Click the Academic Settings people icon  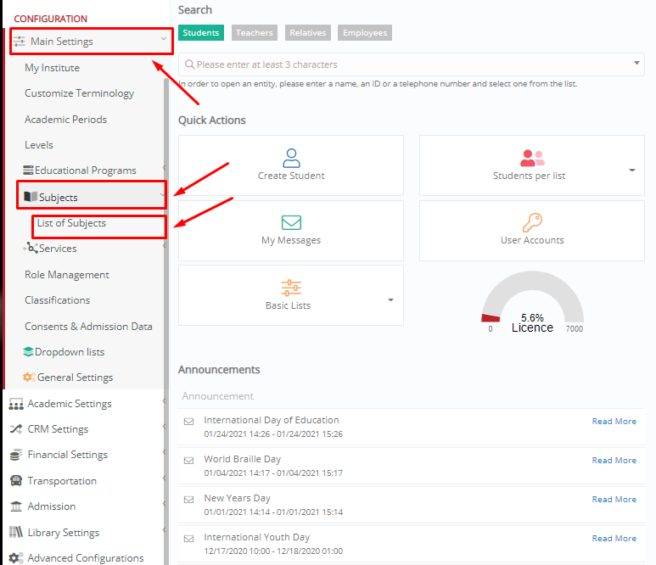(x=16, y=404)
